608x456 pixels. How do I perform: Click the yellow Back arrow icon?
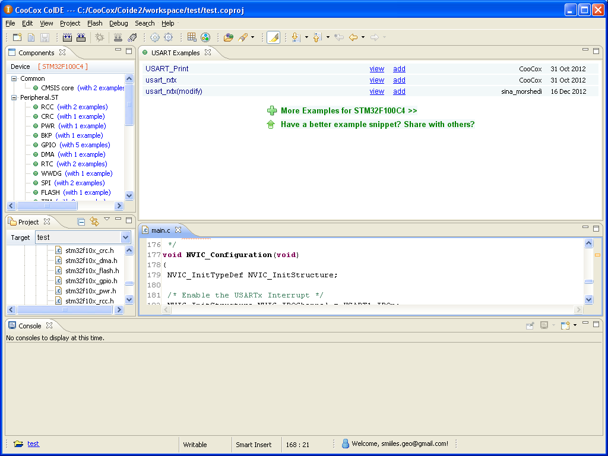[353, 37]
